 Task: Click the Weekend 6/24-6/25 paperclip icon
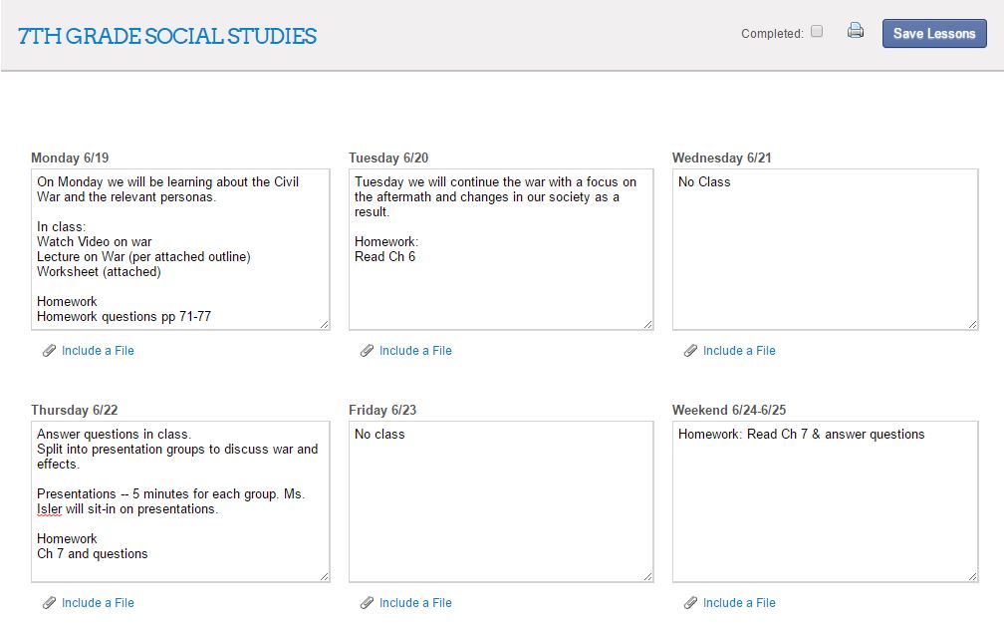tap(691, 603)
